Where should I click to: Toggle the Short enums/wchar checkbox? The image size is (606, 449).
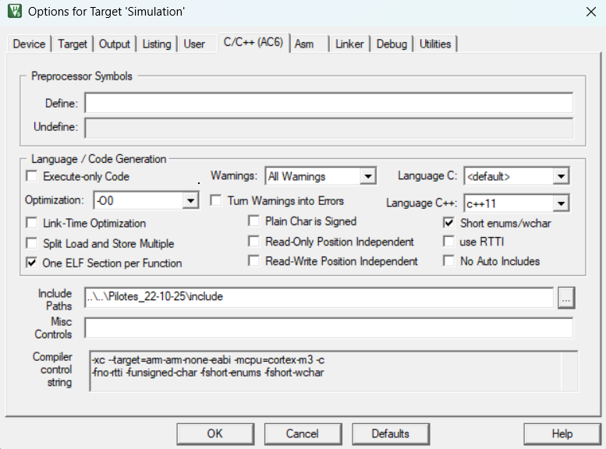(448, 223)
